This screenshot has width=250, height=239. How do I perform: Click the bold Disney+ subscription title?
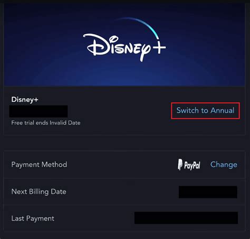tap(25, 100)
